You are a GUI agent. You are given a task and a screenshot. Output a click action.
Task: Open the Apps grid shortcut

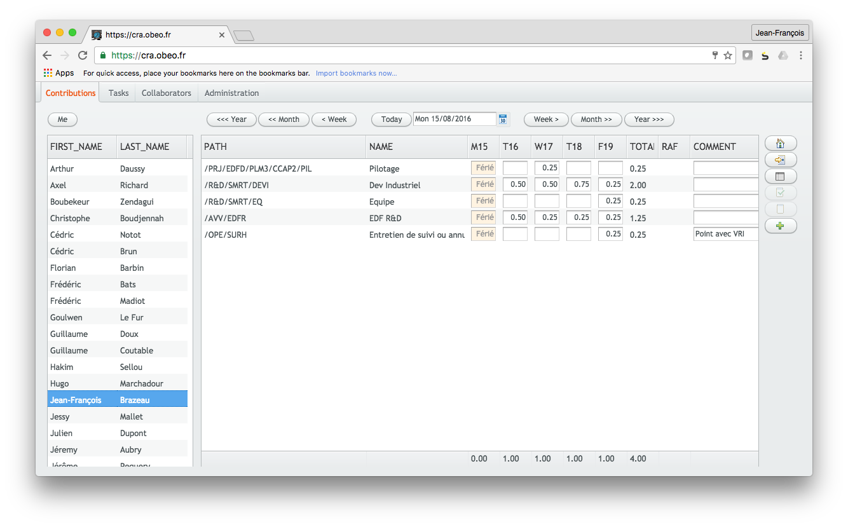(x=58, y=73)
